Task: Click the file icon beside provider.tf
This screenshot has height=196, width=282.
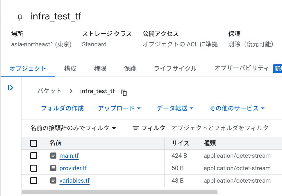Action: [53, 168]
